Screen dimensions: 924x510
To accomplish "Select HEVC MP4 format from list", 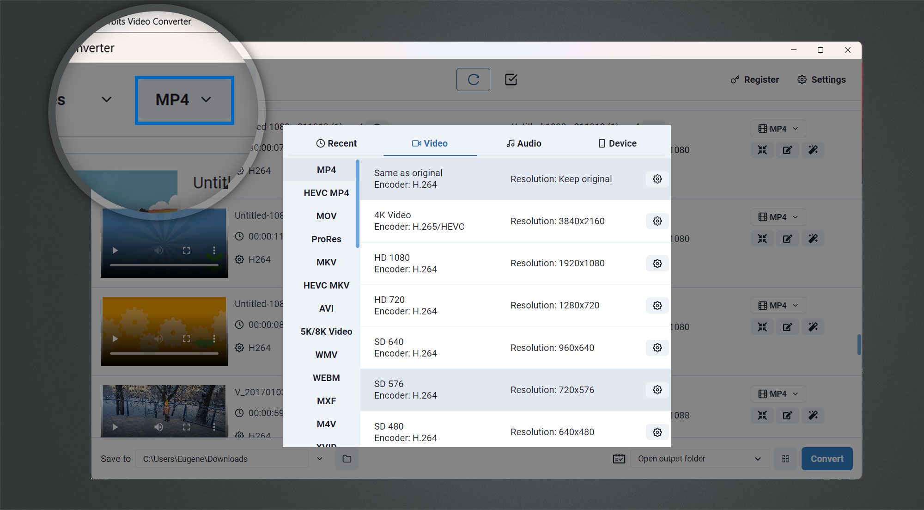I will coord(325,192).
